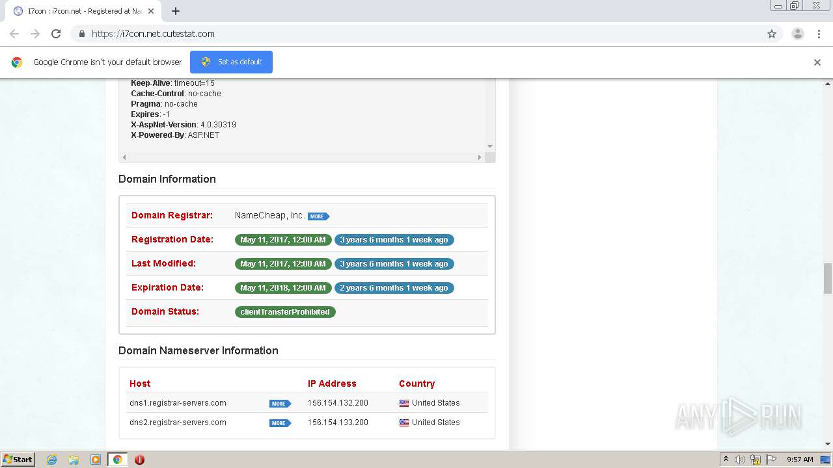Go back to the previous page
The width and height of the screenshot is (833, 468).
(x=14, y=34)
